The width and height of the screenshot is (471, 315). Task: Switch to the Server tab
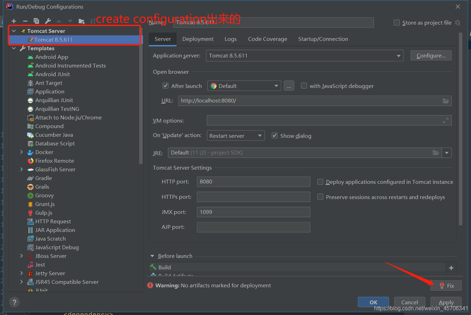(x=163, y=39)
